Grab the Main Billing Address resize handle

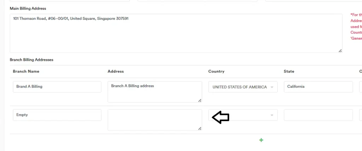(340, 51)
